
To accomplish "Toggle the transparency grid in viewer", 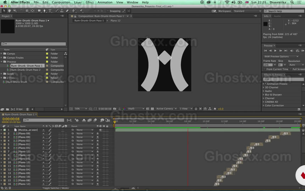I will tap(152, 109).
